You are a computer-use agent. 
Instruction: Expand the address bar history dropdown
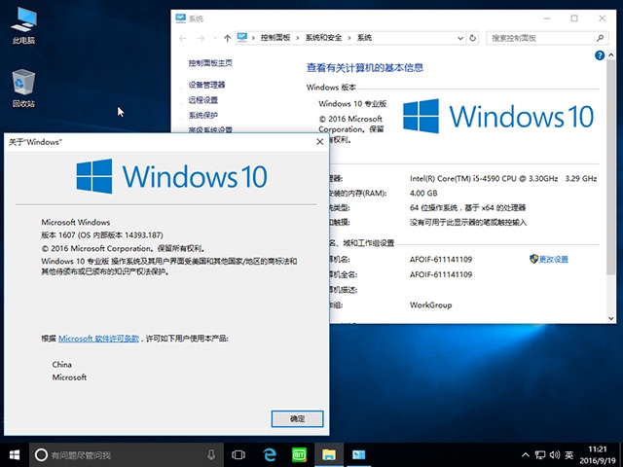tap(460, 38)
